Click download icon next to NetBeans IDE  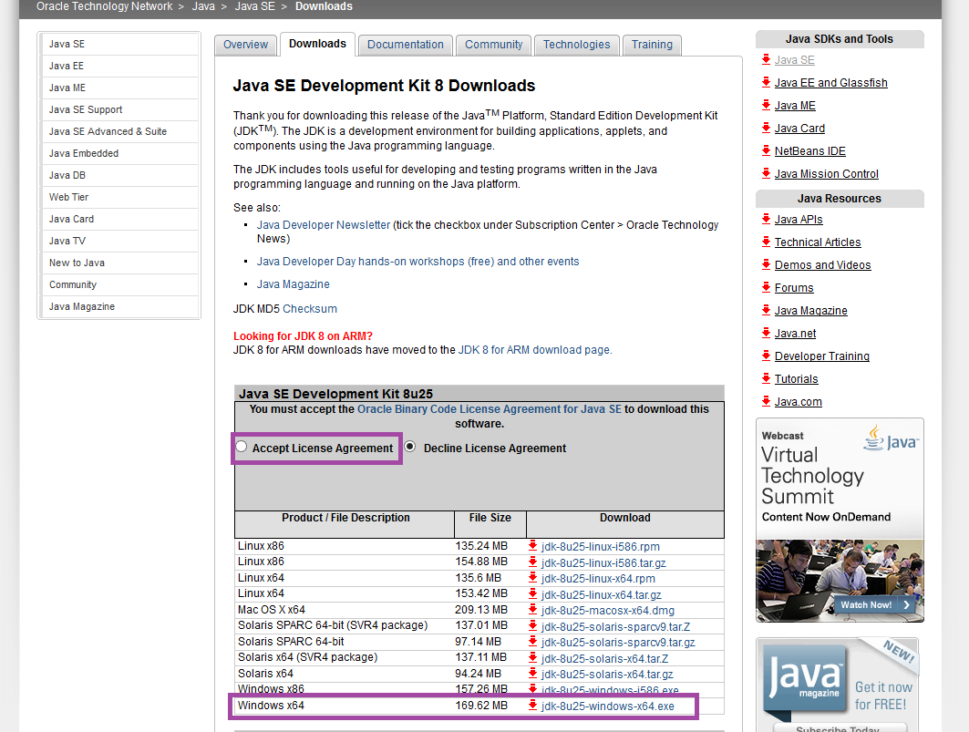tap(763, 151)
